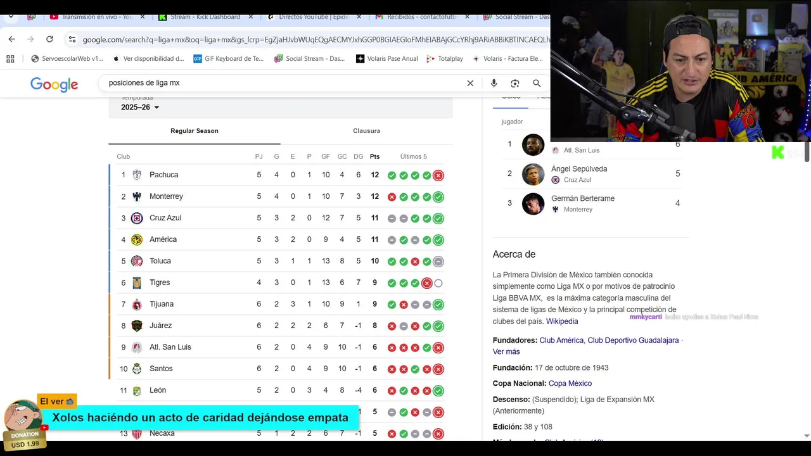Switch to the Social Stream browser tab
This screenshot has height=456, width=811.
(x=516, y=16)
